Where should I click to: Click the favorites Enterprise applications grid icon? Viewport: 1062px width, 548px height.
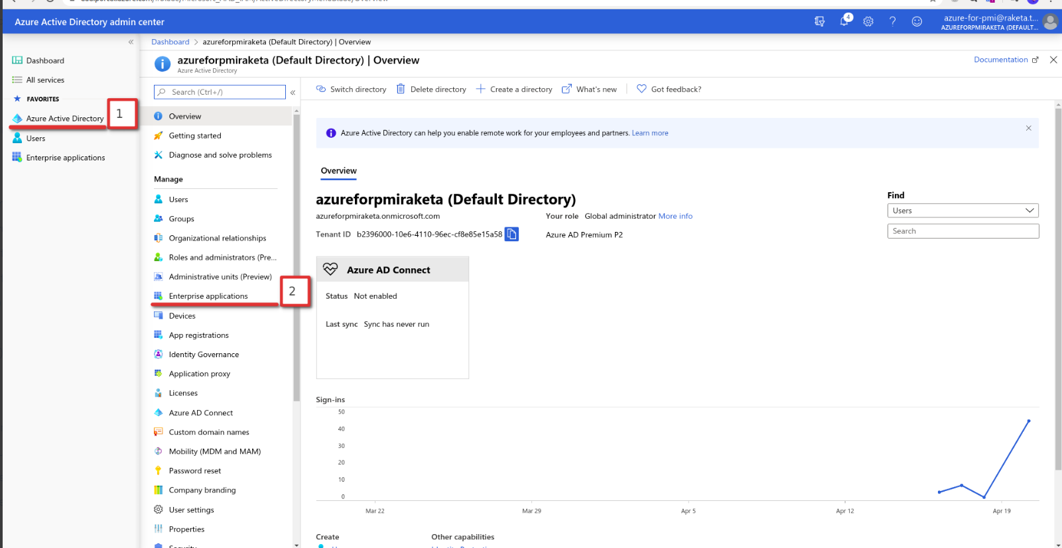pos(17,157)
